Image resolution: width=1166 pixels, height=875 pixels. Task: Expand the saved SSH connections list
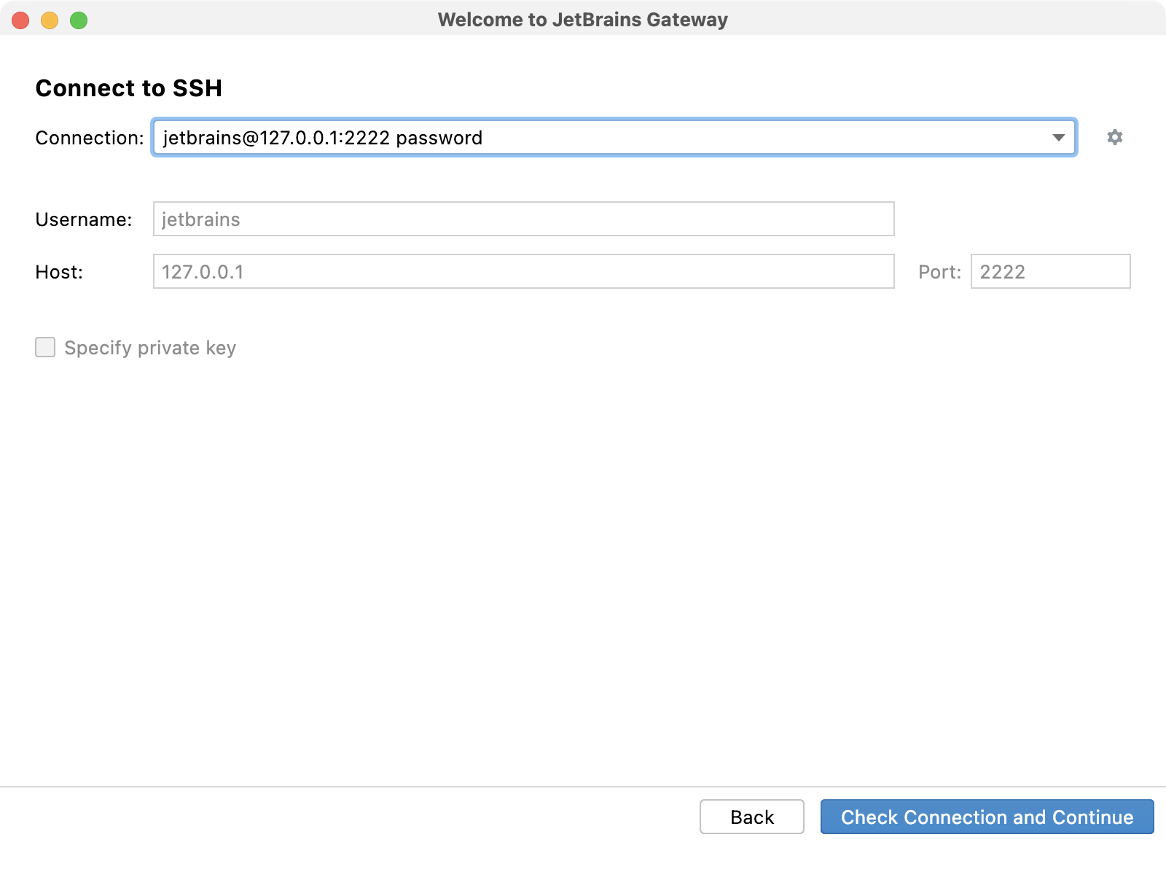(1058, 137)
